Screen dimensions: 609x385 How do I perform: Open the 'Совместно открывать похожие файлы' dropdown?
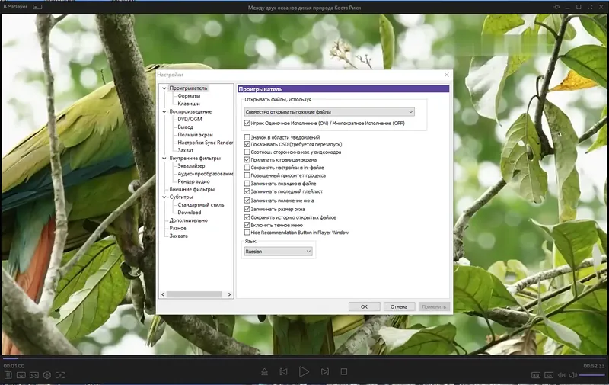click(330, 111)
